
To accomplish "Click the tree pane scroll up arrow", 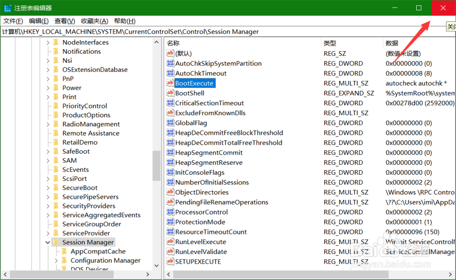I will [156, 42].
